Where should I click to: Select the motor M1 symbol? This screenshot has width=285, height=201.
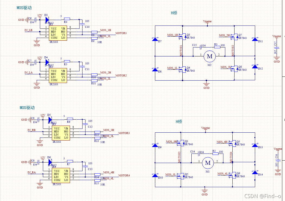point(208,163)
